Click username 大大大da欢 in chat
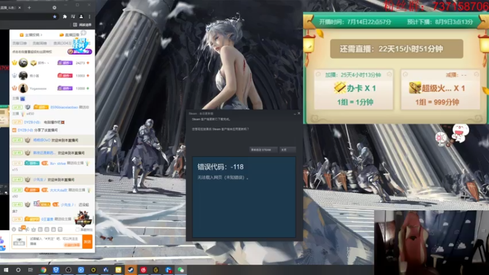 [58, 190]
